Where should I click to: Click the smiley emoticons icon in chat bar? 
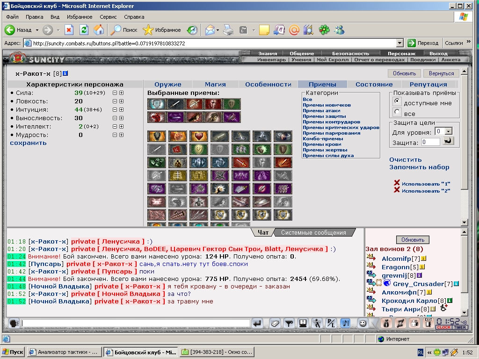[x=363, y=323]
